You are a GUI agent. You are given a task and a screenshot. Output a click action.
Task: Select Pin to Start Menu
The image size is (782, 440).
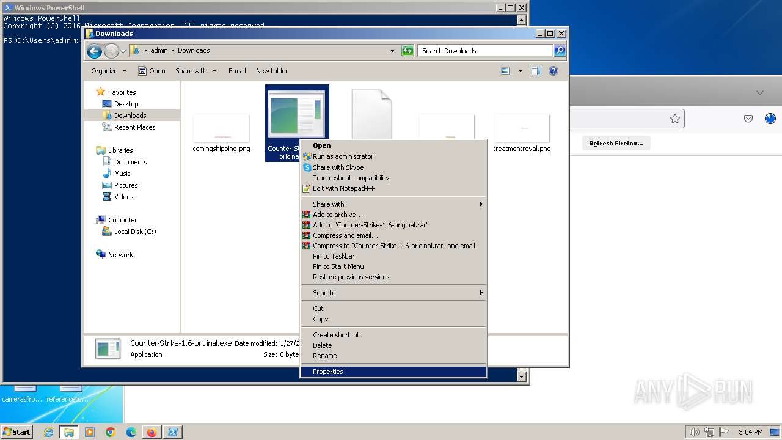point(394,266)
